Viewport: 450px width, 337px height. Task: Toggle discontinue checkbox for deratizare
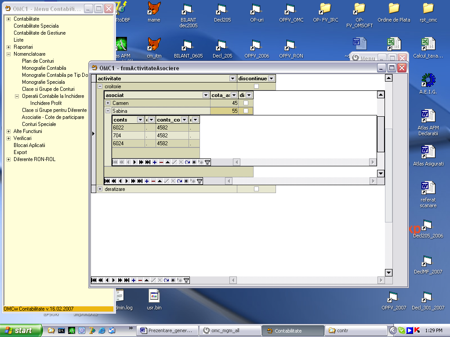pyautogui.click(x=256, y=189)
